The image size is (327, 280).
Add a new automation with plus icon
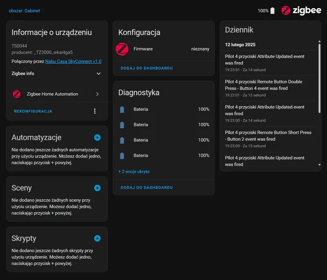(98, 138)
